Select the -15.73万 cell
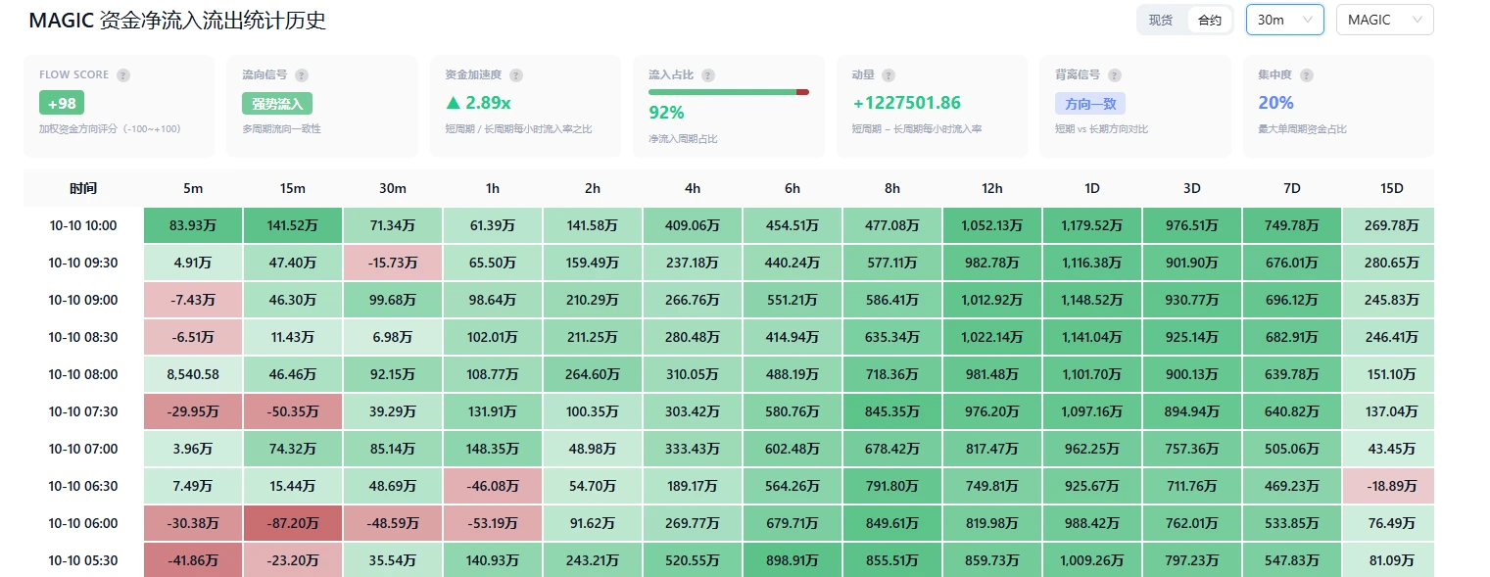 393,263
